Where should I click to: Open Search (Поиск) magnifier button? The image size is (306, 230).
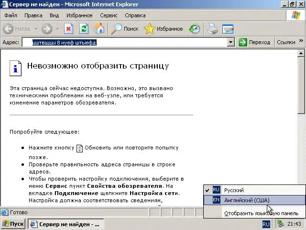click(x=125, y=29)
